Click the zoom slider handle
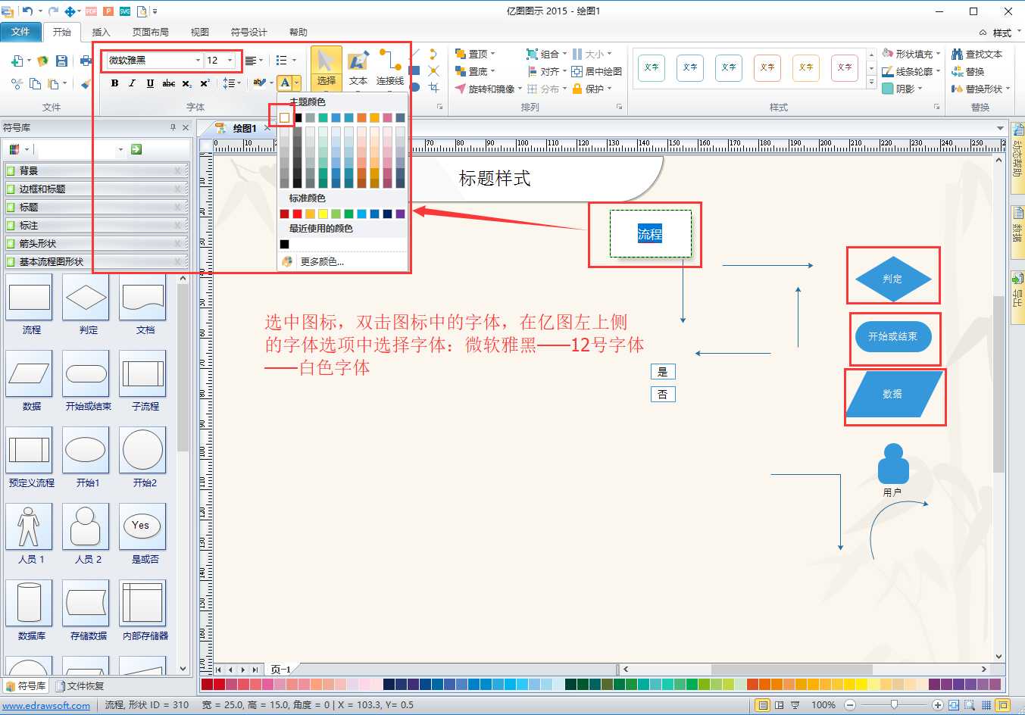The height and width of the screenshot is (715, 1025). [894, 704]
